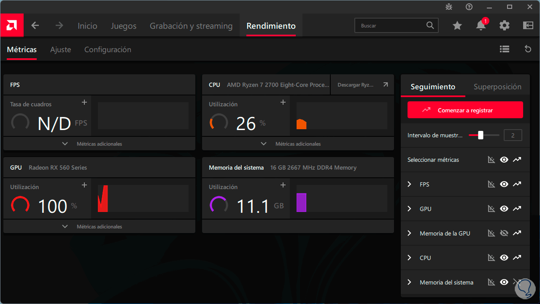Go forward with the right arrow
Image resolution: width=540 pixels, height=304 pixels.
[x=59, y=26]
